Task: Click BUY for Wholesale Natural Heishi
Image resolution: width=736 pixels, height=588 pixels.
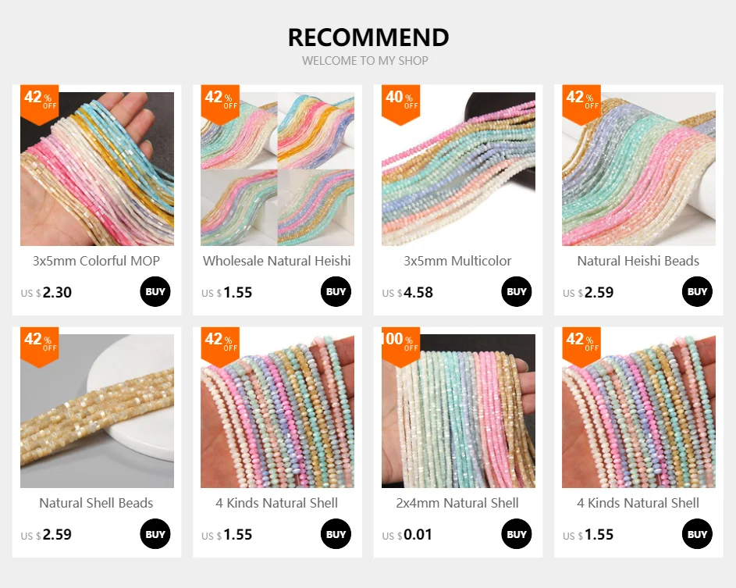Action: point(336,291)
